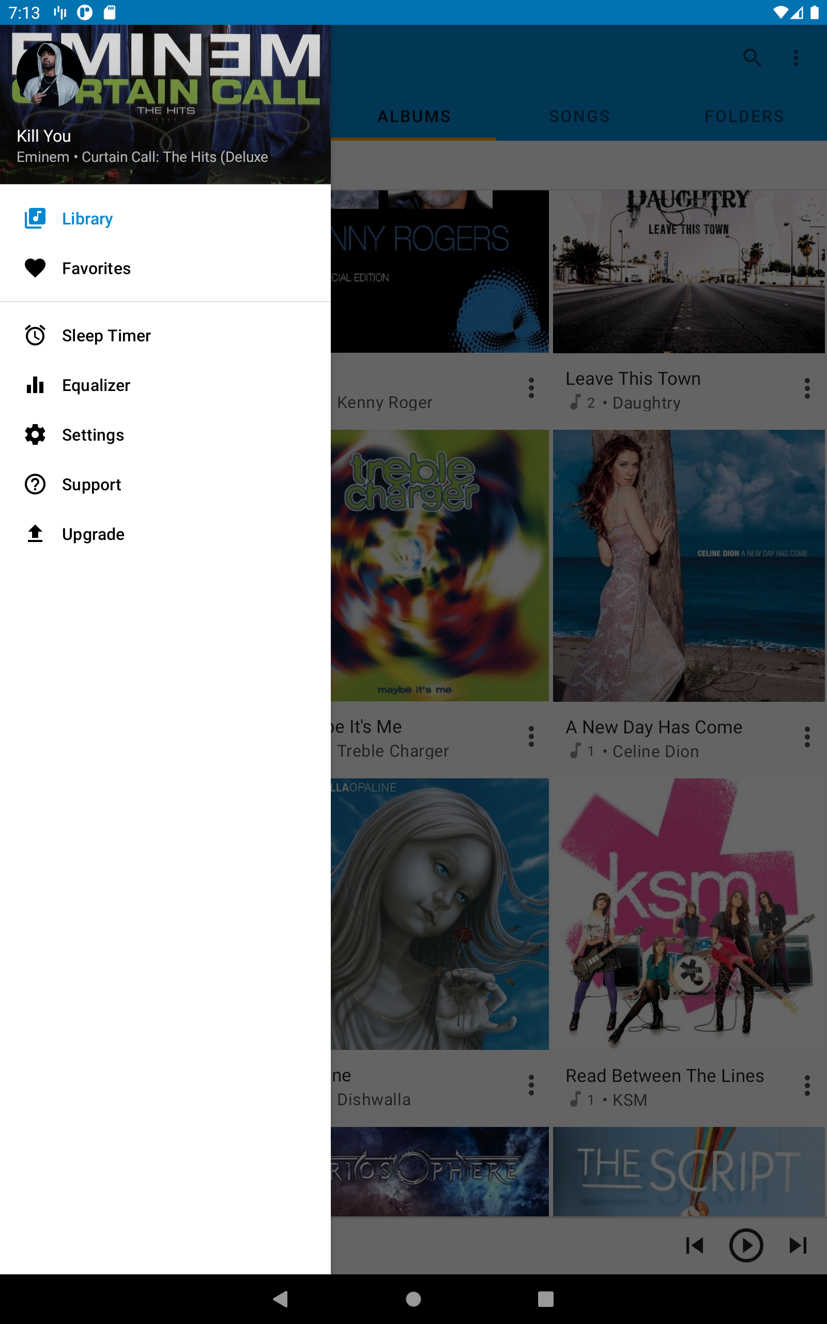The image size is (827, 1324).
Task: Skip to the next track
Action: pyautogui.click(x=798, y=1245)
